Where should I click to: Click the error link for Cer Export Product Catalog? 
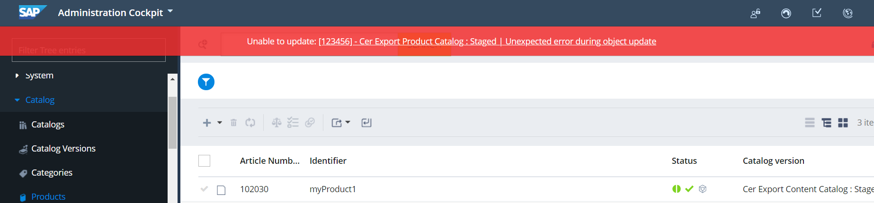(487, 42)
